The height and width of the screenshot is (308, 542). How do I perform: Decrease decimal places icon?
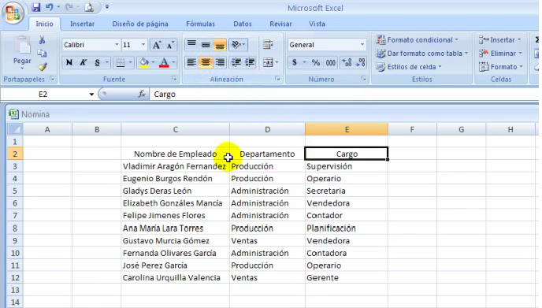click(360, 62)
